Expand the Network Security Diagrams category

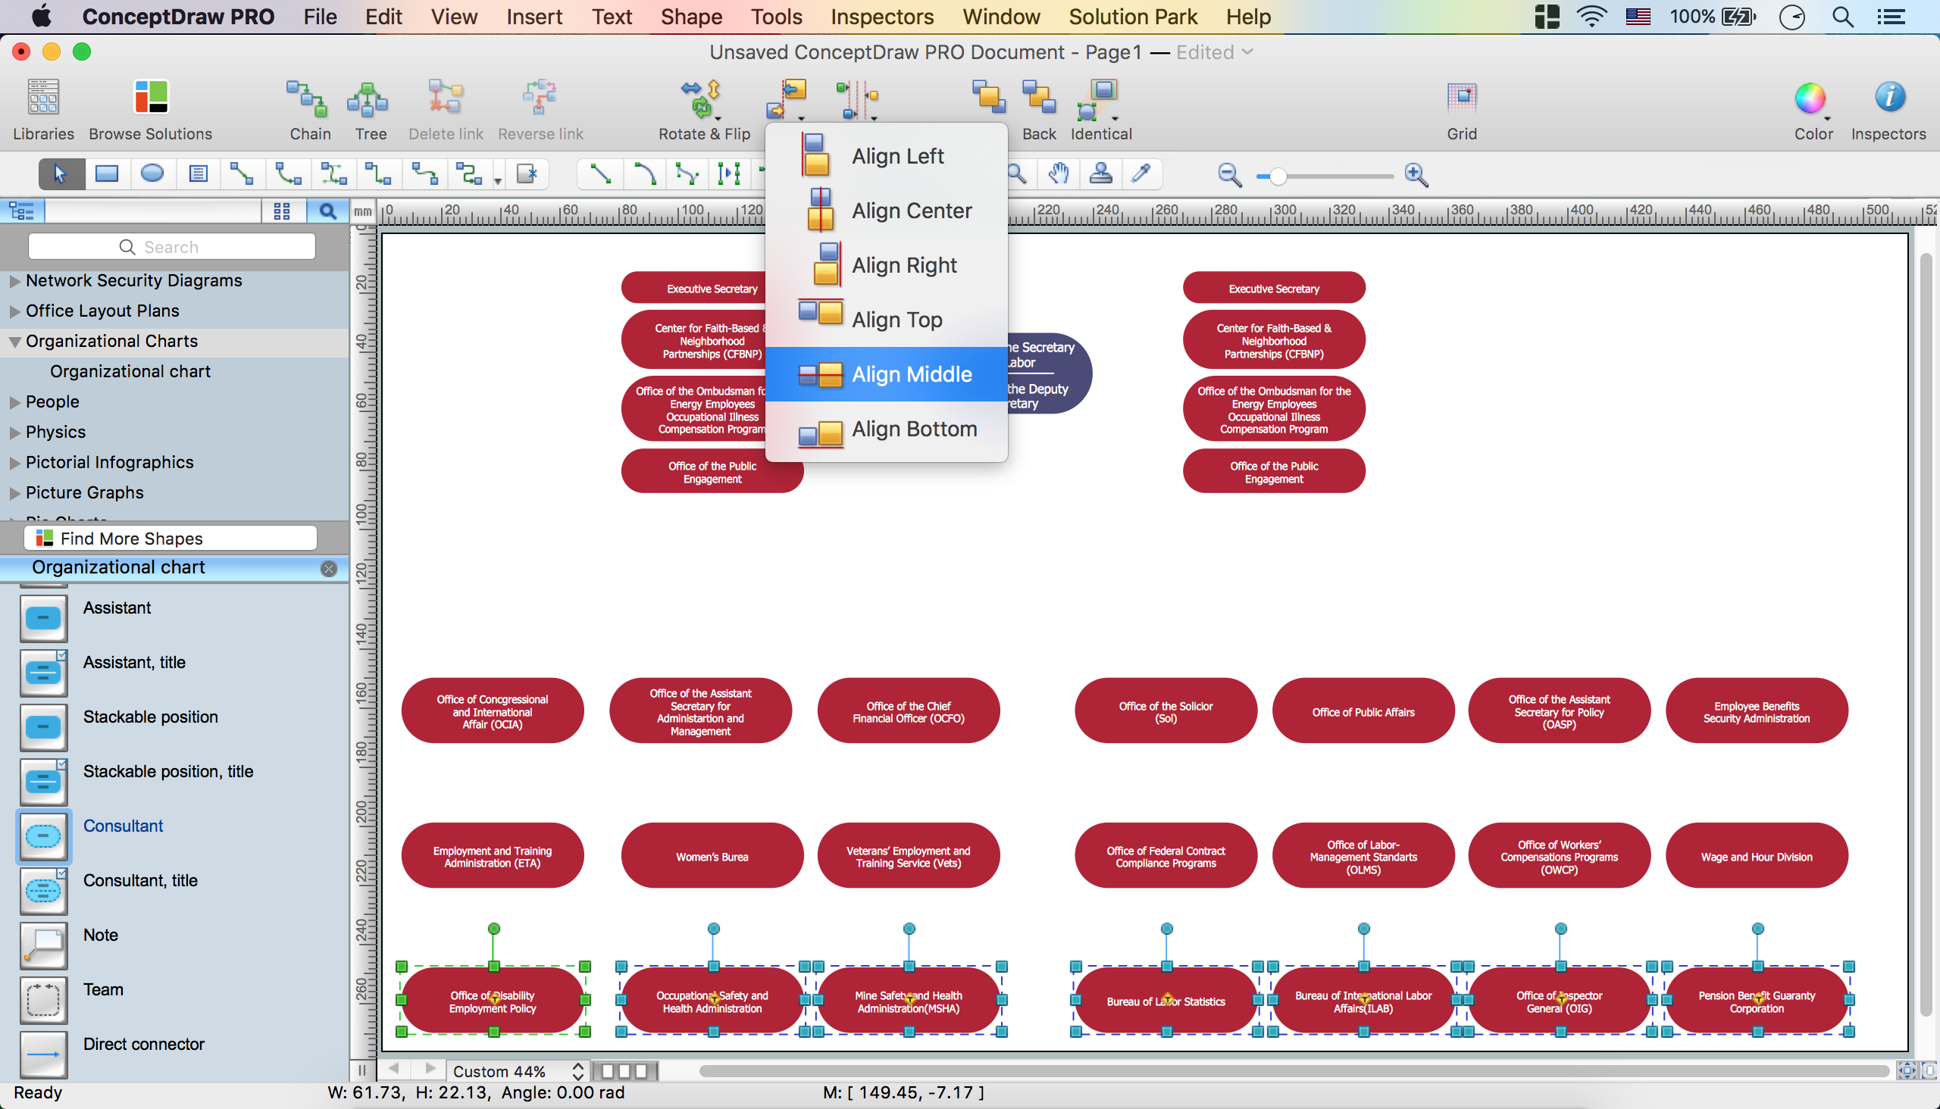pos(14,281)
